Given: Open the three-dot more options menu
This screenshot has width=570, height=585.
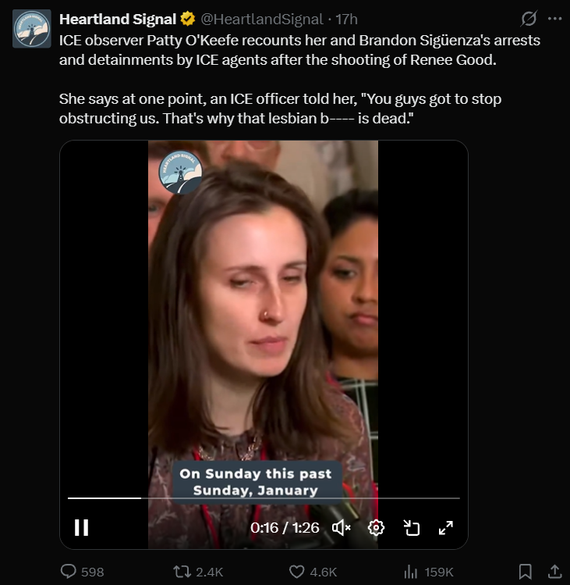Looking at the screenshot, I should pos(554,19).
